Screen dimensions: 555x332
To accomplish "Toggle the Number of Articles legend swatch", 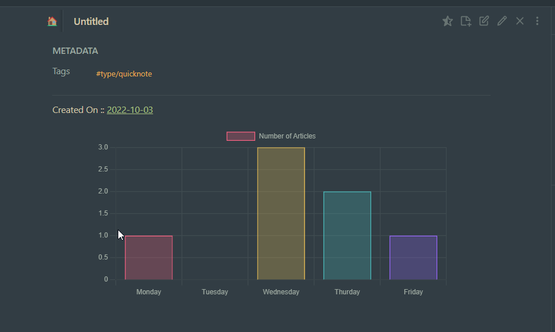I will (x=241, y=136).
